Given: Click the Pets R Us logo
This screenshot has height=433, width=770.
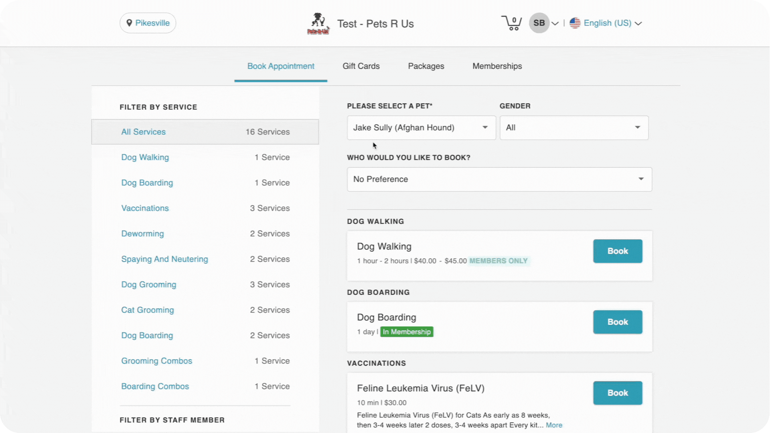Looking at the screenshot, I should tap(318, 23).
